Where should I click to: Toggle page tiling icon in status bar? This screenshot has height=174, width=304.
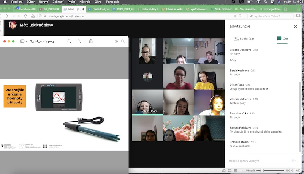230,171
